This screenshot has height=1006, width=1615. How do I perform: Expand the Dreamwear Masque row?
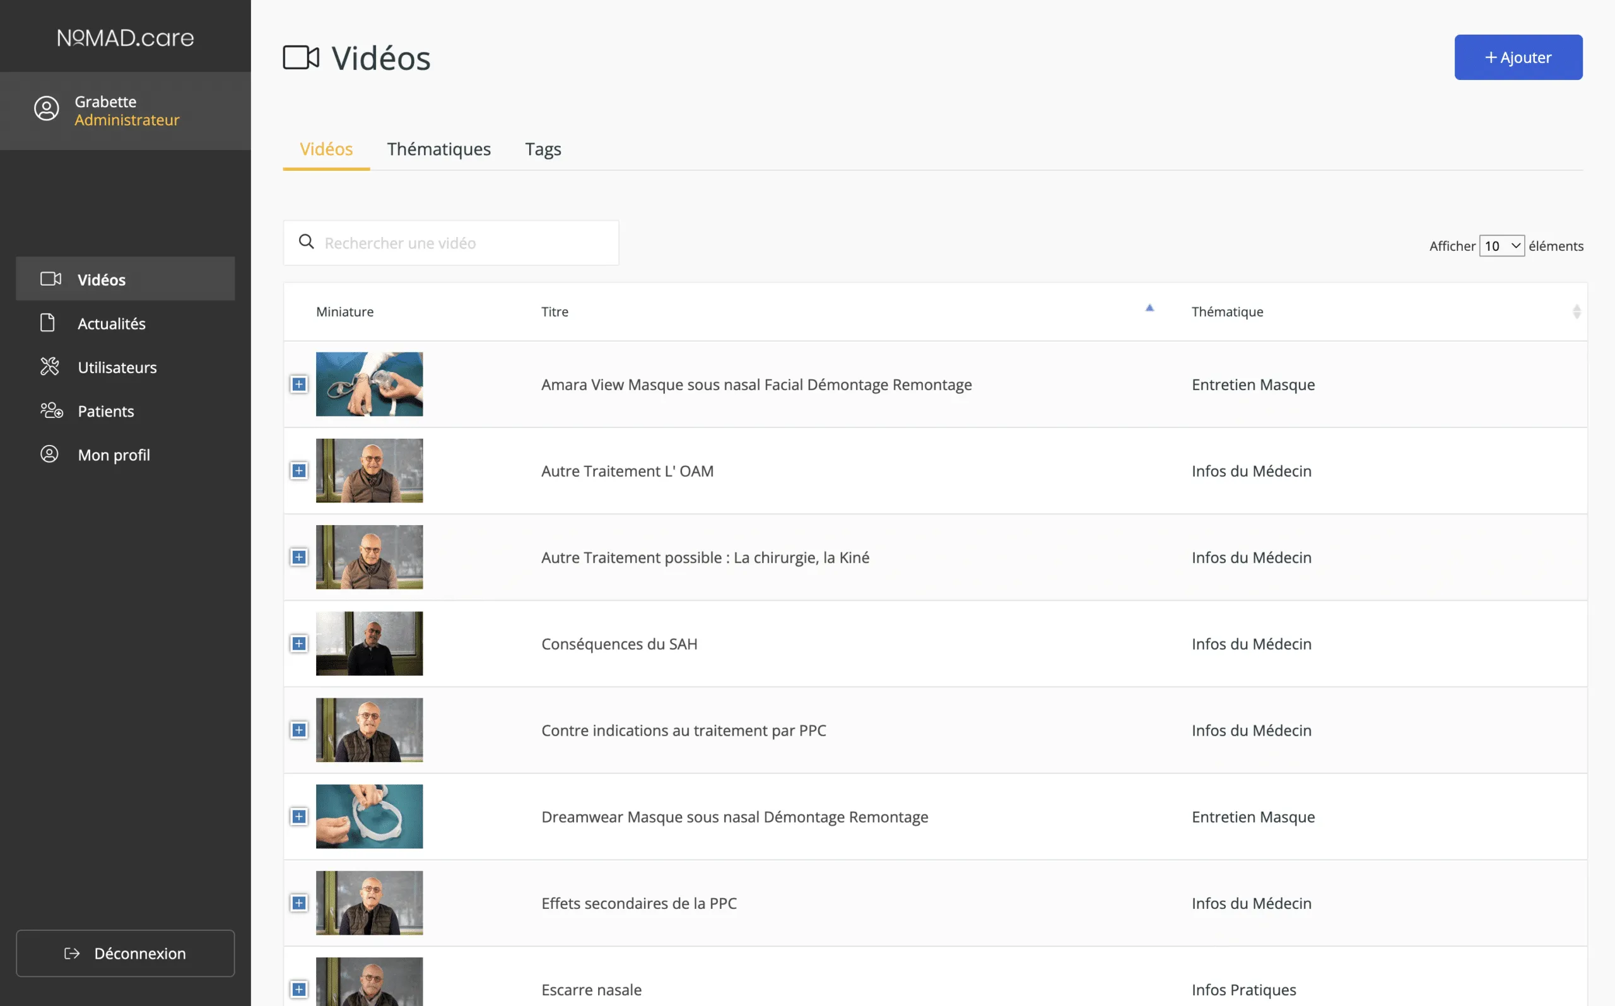pos(299,816)
